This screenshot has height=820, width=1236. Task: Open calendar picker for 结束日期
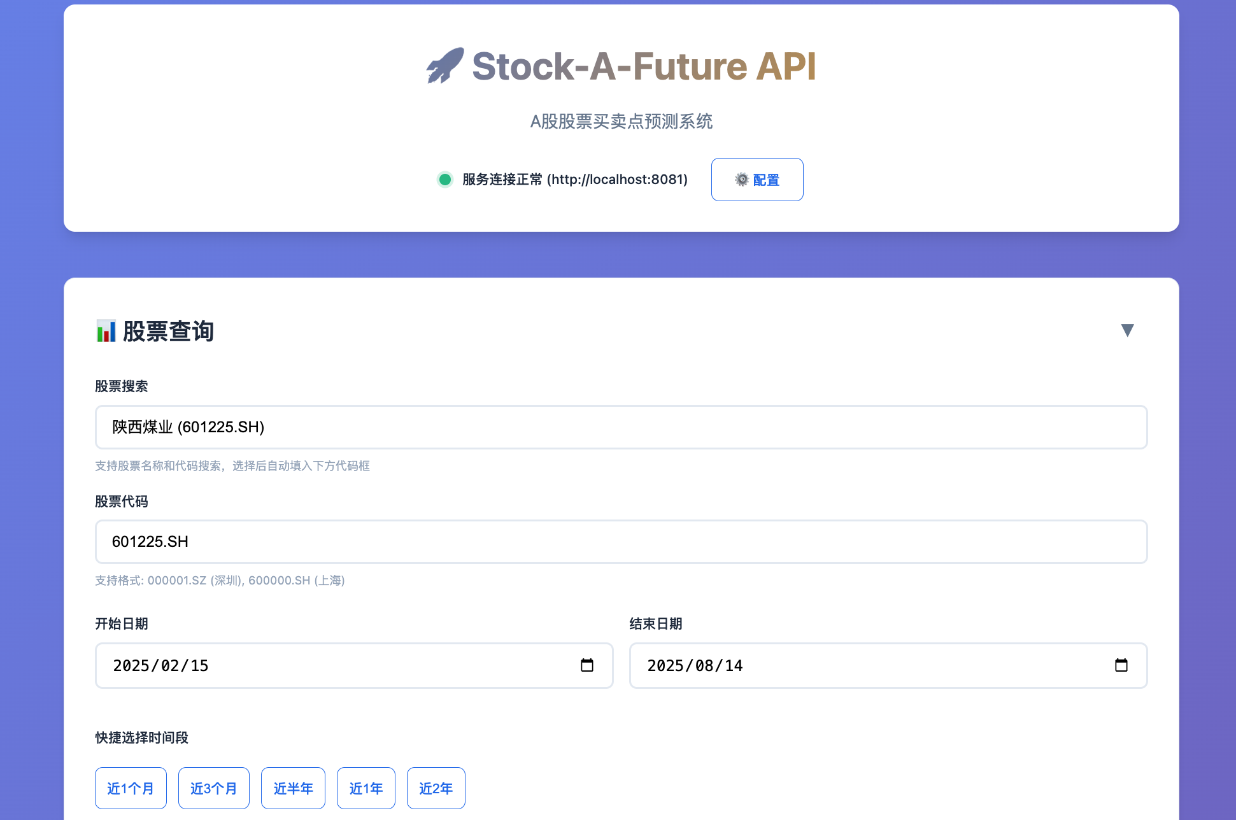(1121, 665)
